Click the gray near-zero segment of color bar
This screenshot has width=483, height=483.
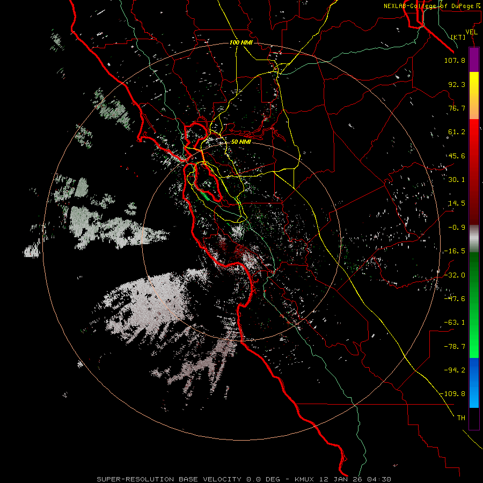point(474,239)
